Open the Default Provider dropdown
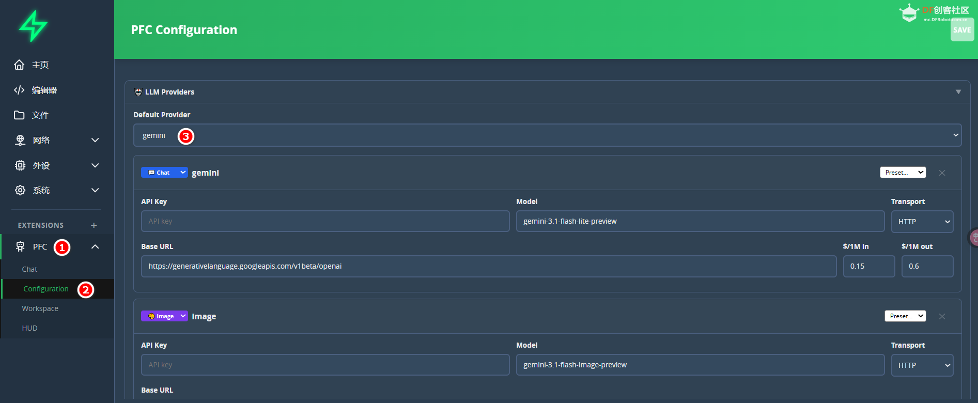The width and height of the screenshot is (978, 403). pyautogui.click(x=547, y=135)
